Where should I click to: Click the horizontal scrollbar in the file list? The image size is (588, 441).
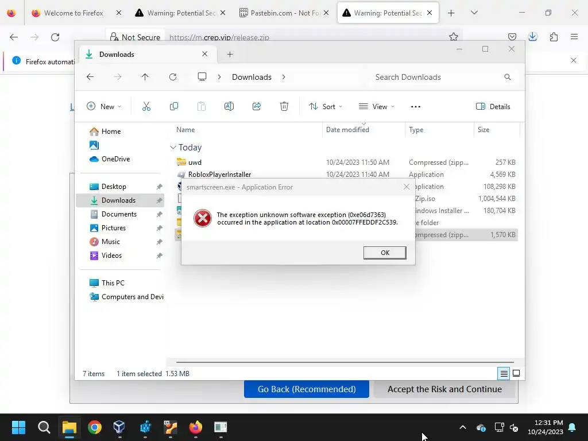[345, 362]
